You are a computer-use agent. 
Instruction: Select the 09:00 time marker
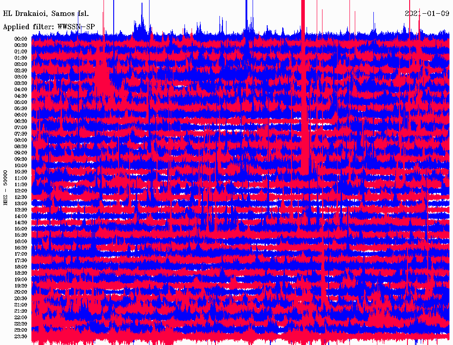click(x=21, y=153)
